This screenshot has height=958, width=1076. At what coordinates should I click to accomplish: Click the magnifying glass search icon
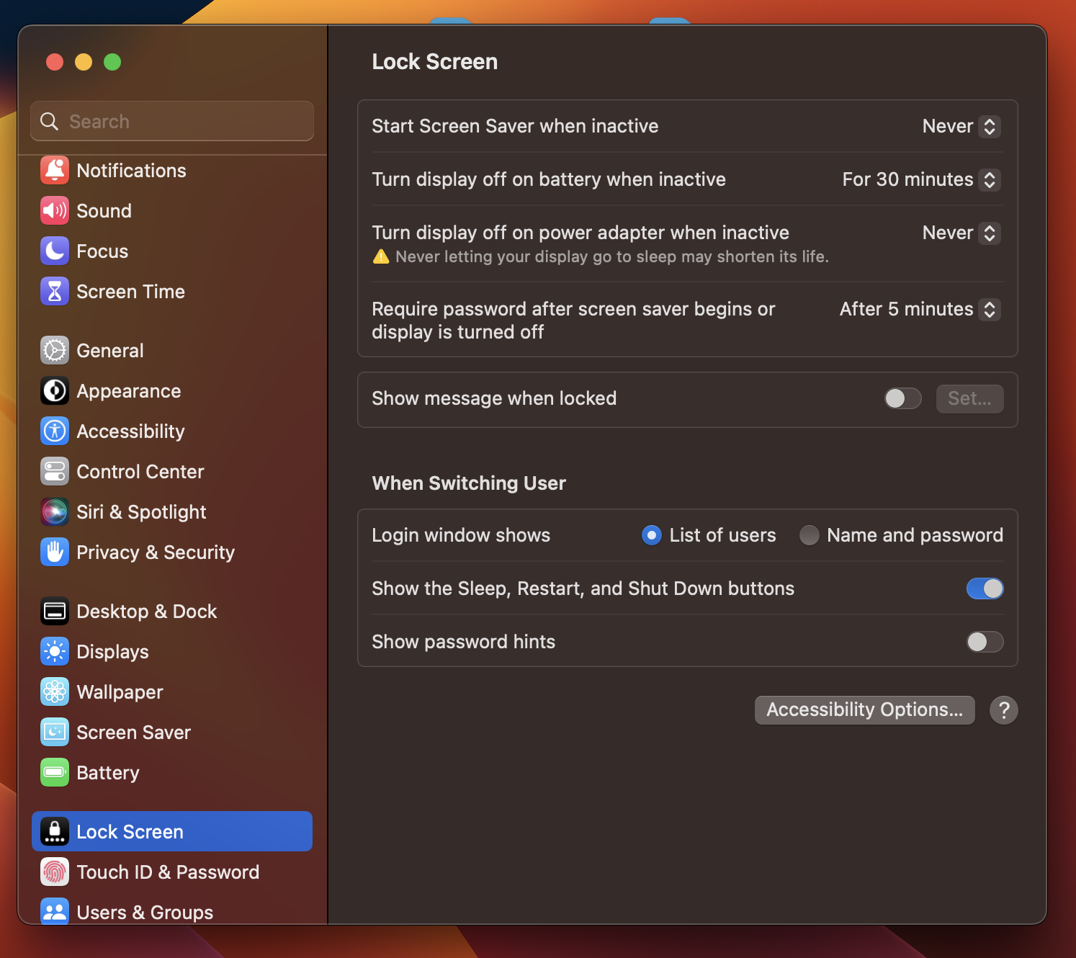point(49,121)
